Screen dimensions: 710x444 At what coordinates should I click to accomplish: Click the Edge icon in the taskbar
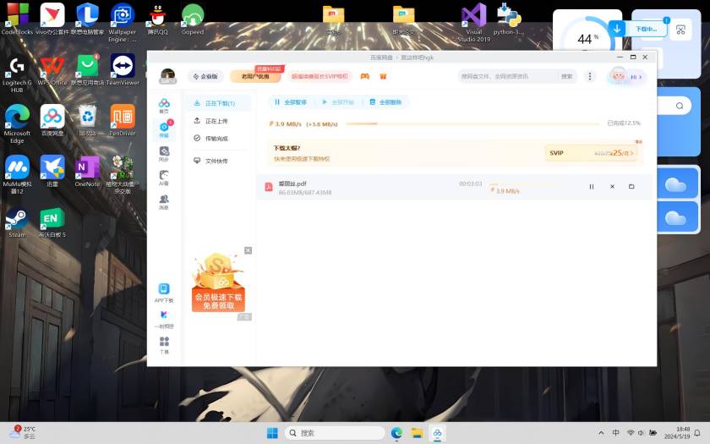397,433
